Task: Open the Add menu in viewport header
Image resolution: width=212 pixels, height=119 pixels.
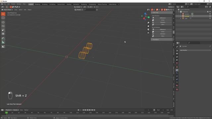Action: 25,10
